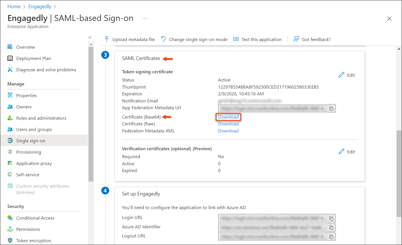Download the Federation Metadata XML
402x245 pixels.
[228, 131]
